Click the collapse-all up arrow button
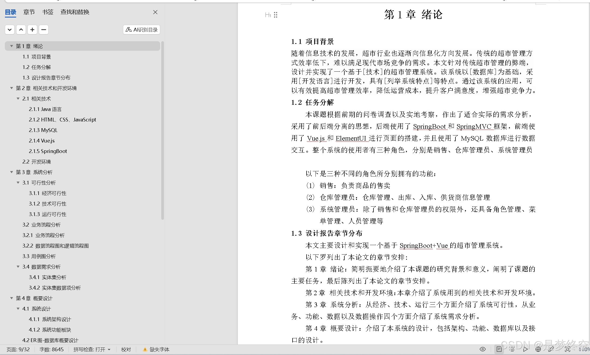 coord(21,30)
